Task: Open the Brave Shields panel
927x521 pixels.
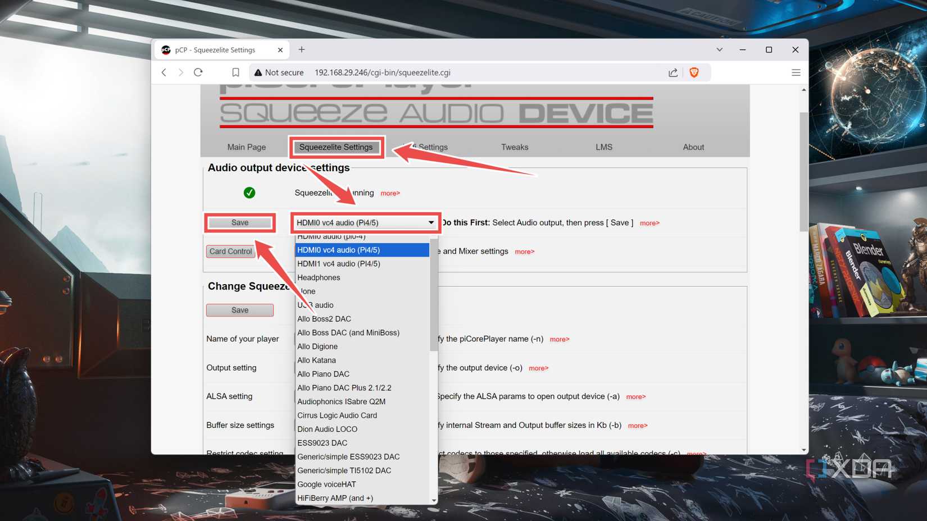Action: [695, 72]
